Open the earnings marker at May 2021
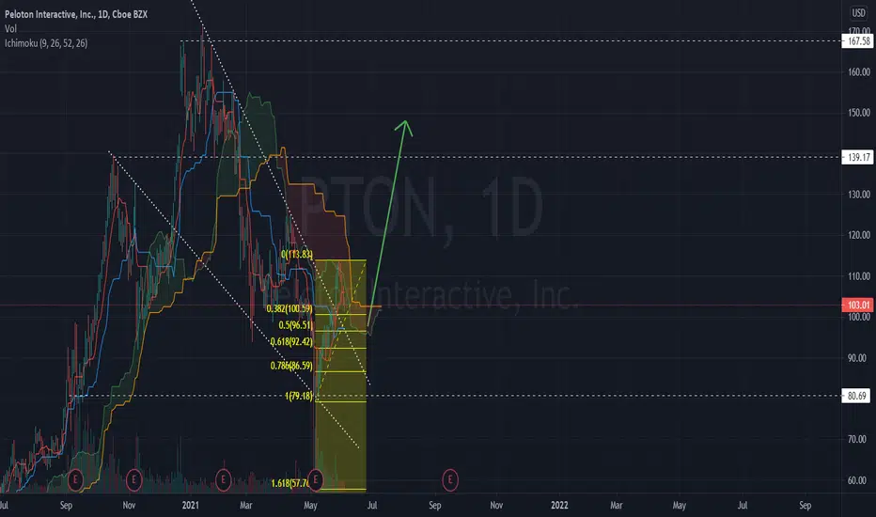This screenshot has height=517, width=876. point(316,479)
